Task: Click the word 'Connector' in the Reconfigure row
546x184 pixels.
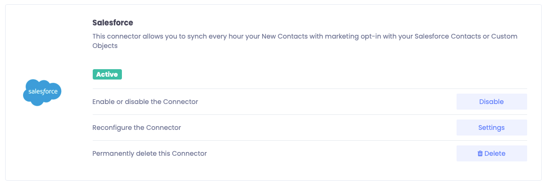Action: point(164,128)
